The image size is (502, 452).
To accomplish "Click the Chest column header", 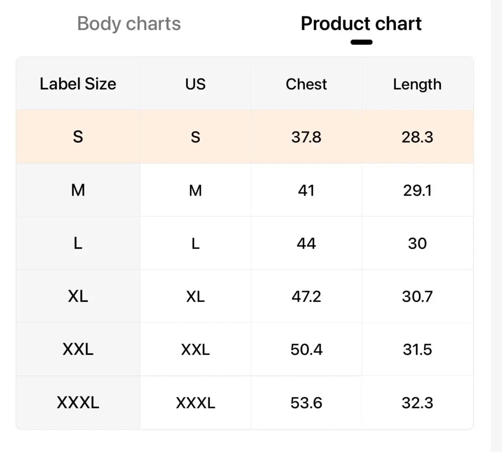I will pos(306,84).
